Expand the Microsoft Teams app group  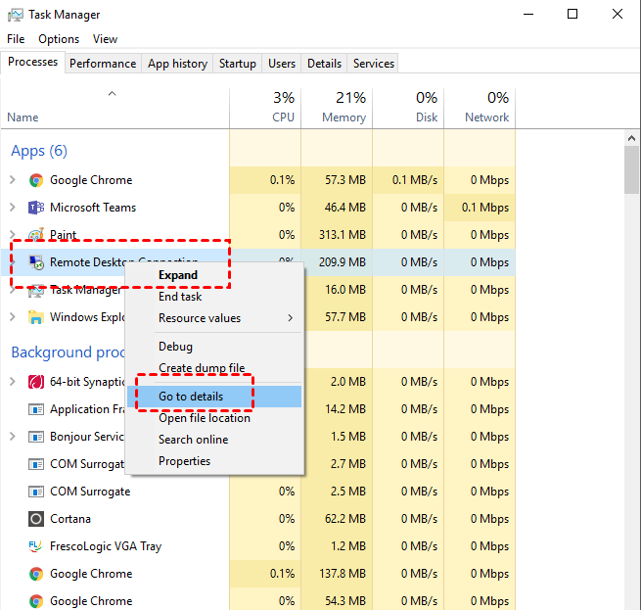[x=13, y=208]
